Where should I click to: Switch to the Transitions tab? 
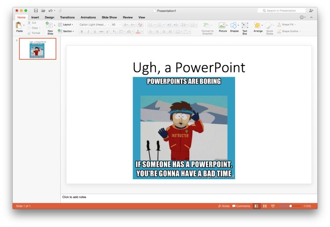click(x=68, y=18)
